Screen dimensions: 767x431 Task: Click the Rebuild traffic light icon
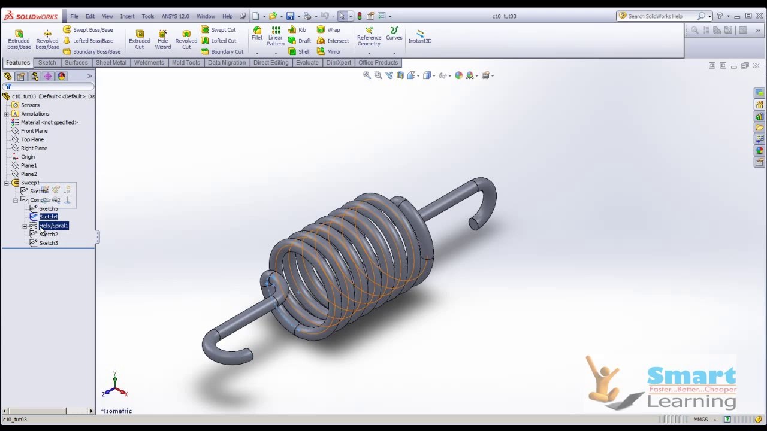[x=359, y=16]
